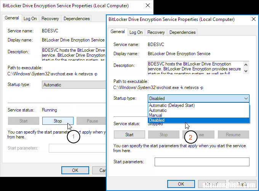Click the display name value in the back window
Image resolution: width=259 pixels, height=191 pixels.
click(x=73, y=40)
